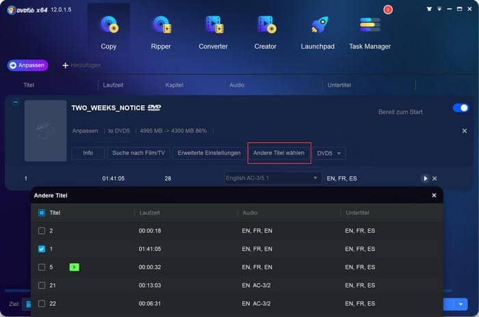Click the Info button

click(x=88, y=153)
